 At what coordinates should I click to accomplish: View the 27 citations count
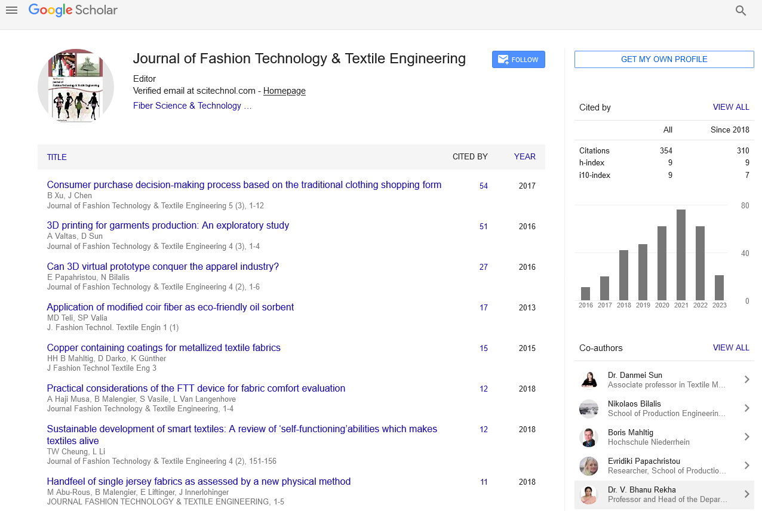[x=484, y=267]
